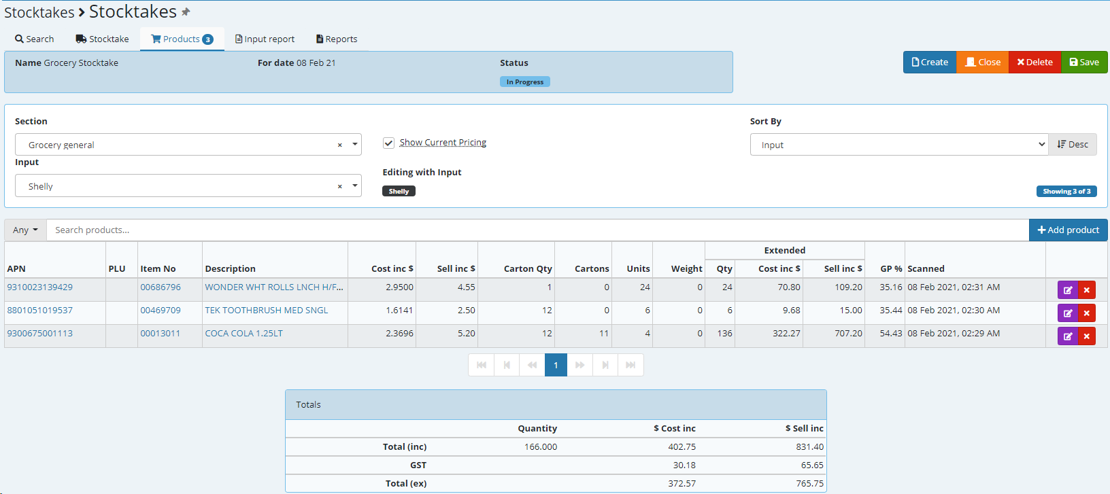Image resolution: width=1110 pixels, height=494 pixels.
Task: Click the Show Current Pricing label
Action: tap(443, 143)
